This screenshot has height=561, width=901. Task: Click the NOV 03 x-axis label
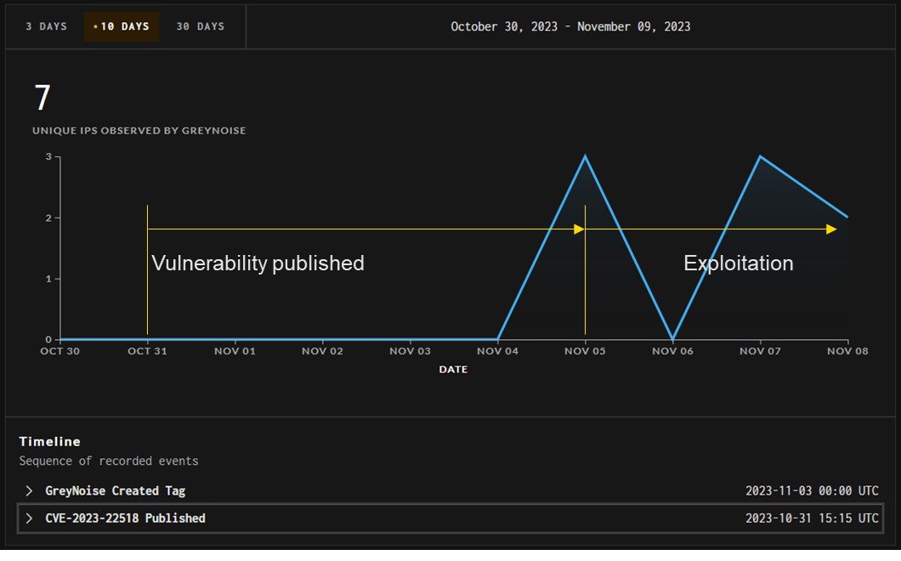tap(411, 351)
